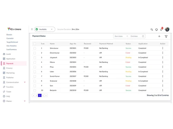This screenshot has width=173, height=129.
Task: Expand the Communication menu chevron
Action: coord(25,82)
